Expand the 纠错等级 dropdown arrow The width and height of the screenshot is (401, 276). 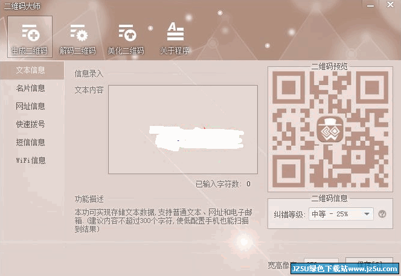point(367,214)
